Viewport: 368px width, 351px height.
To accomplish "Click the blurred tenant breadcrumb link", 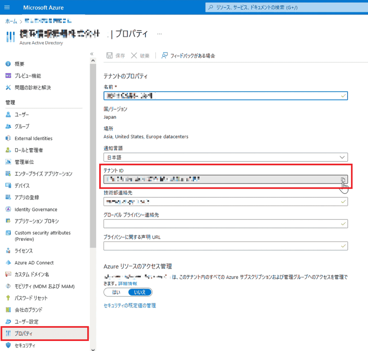I will [x=48, y=21].
